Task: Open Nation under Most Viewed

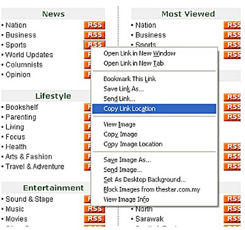Action: pos(146,25)
